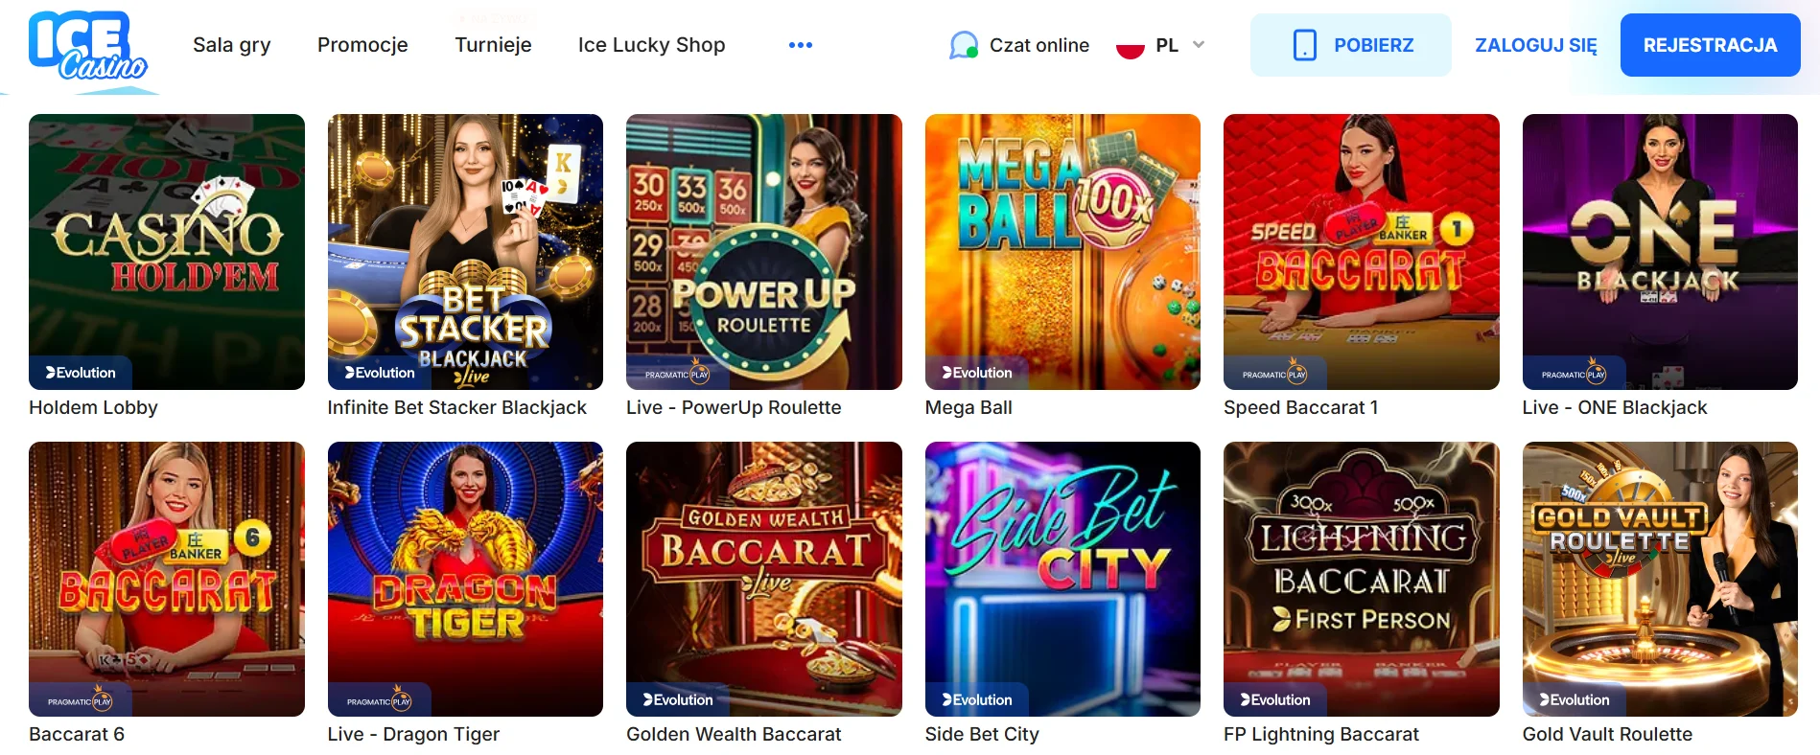Select the Live - ONE Blackjack thumbnail
Viewport: 1820px width, 755px height.
[1660, 252]
